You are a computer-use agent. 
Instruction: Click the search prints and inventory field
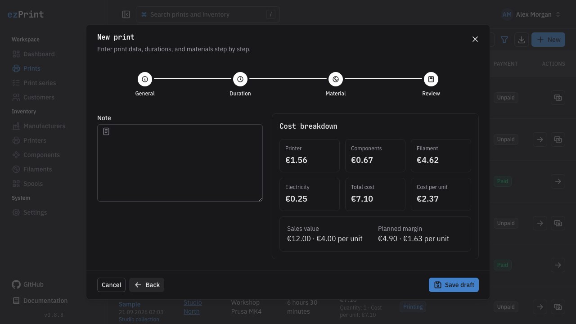click(x=207, y=14)
